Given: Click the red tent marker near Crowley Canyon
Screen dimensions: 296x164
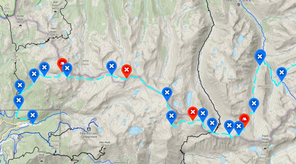Looking at the screenshot, I should tap(62, 63).
